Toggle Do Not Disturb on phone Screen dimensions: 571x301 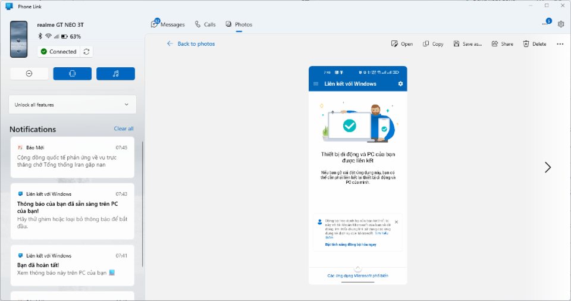pos(29,74)
